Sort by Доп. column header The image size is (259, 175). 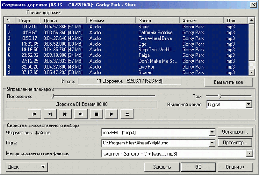[x=236, y=21]
